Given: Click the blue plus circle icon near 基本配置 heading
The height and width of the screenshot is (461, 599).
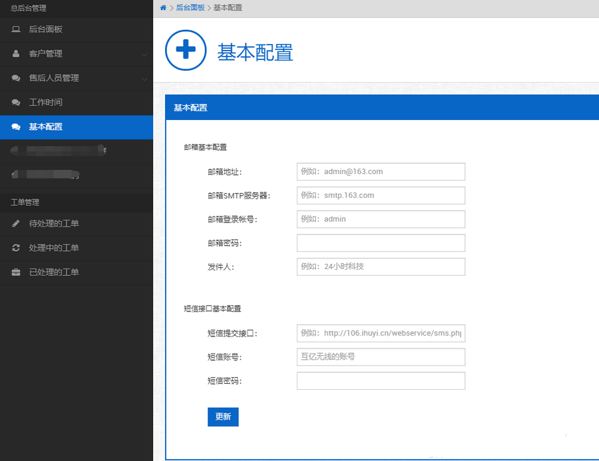Looking at the screenshot, I should (185, 51).
